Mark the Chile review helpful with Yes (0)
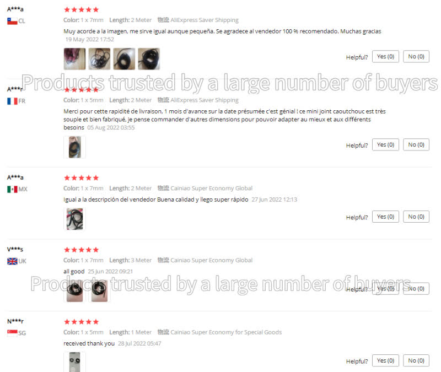 click(x=385, y=57)
